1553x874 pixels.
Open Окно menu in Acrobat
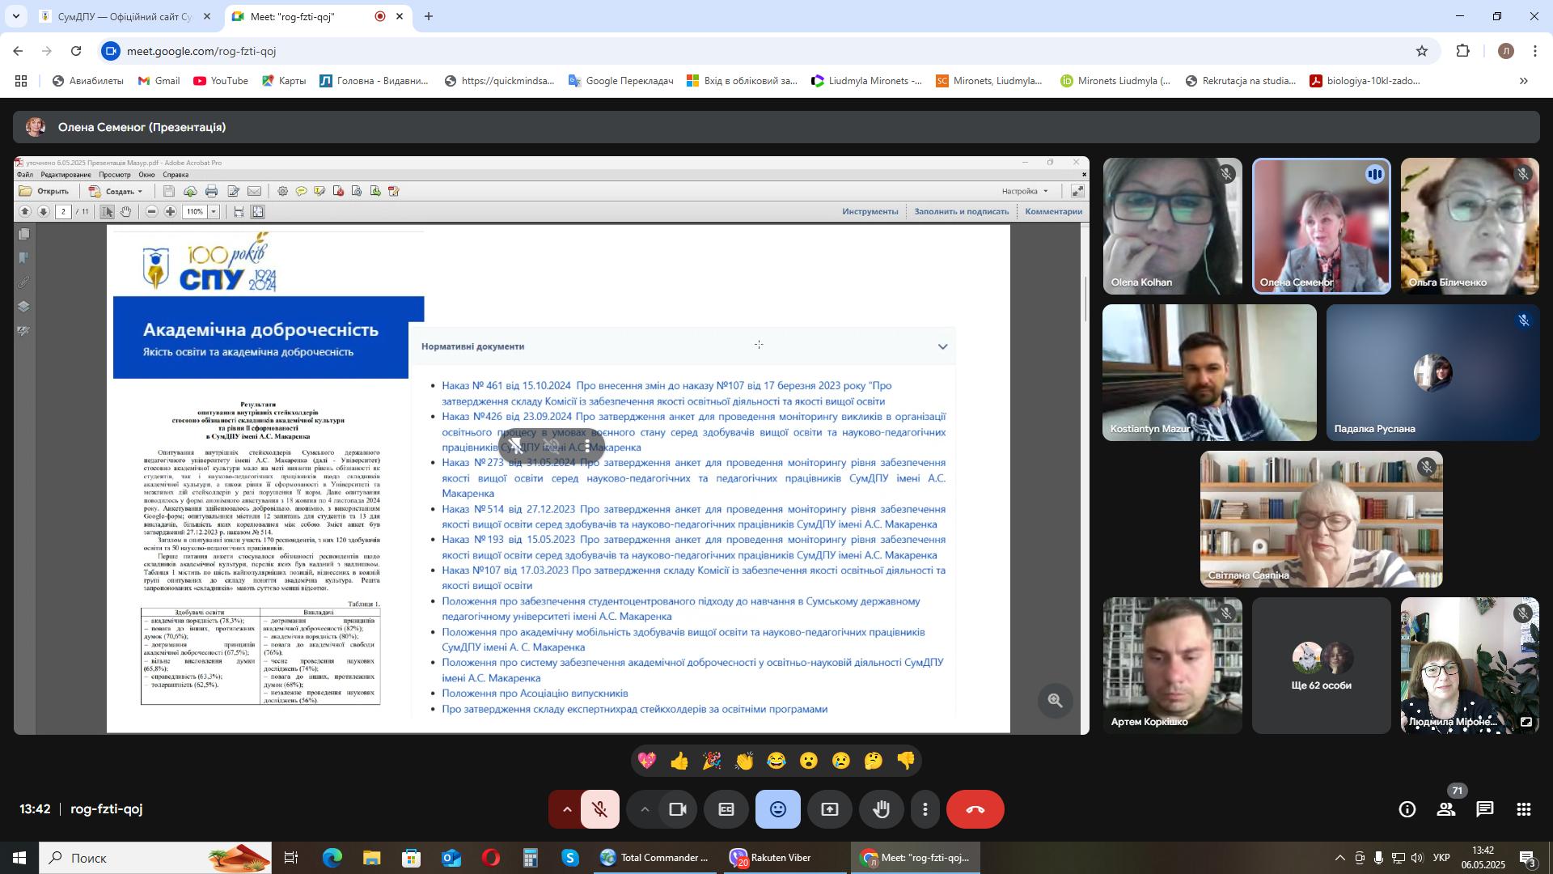click(x=146, y=175)
